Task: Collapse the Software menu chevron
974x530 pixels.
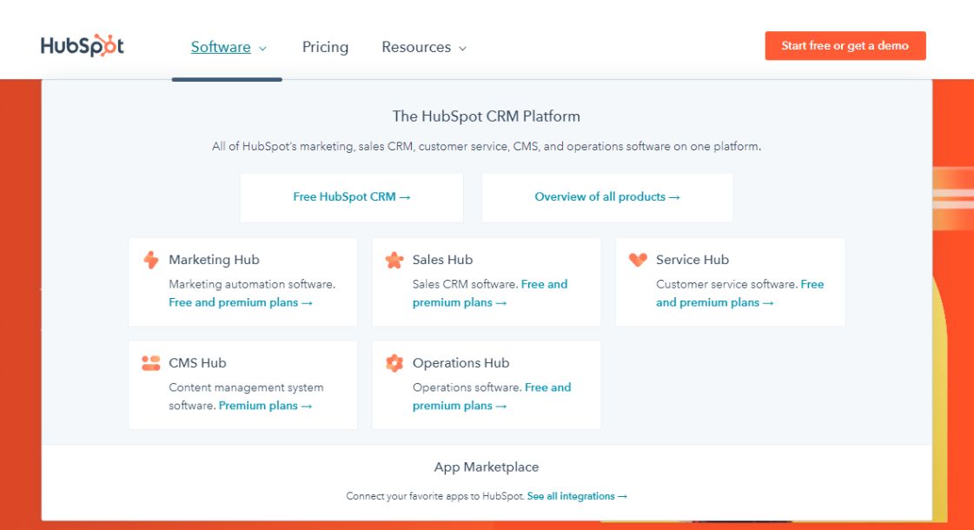Action: 262,49
